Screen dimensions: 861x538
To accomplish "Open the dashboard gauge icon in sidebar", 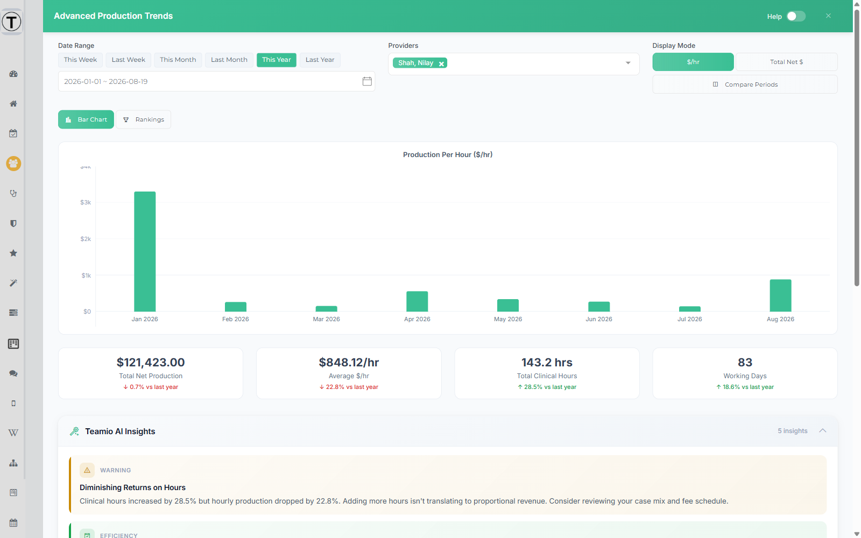I will 13,74.
